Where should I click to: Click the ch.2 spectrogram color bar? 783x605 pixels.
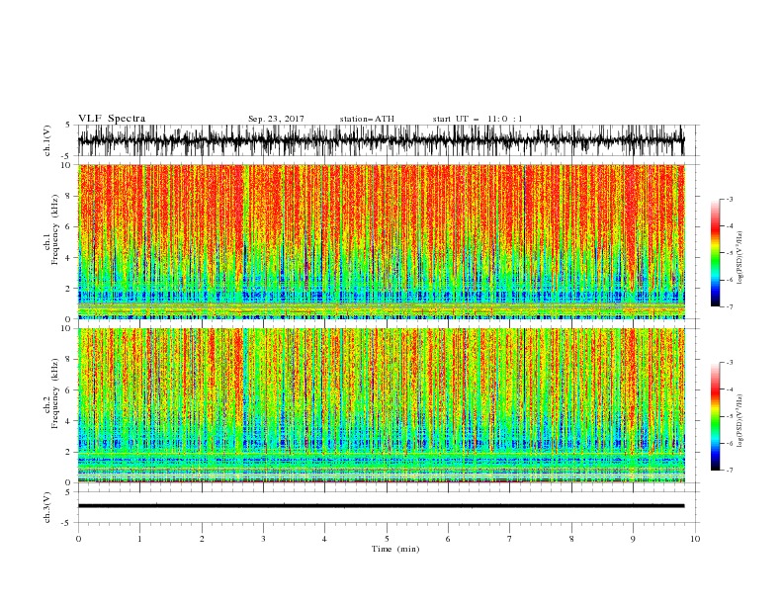(715, 416)
